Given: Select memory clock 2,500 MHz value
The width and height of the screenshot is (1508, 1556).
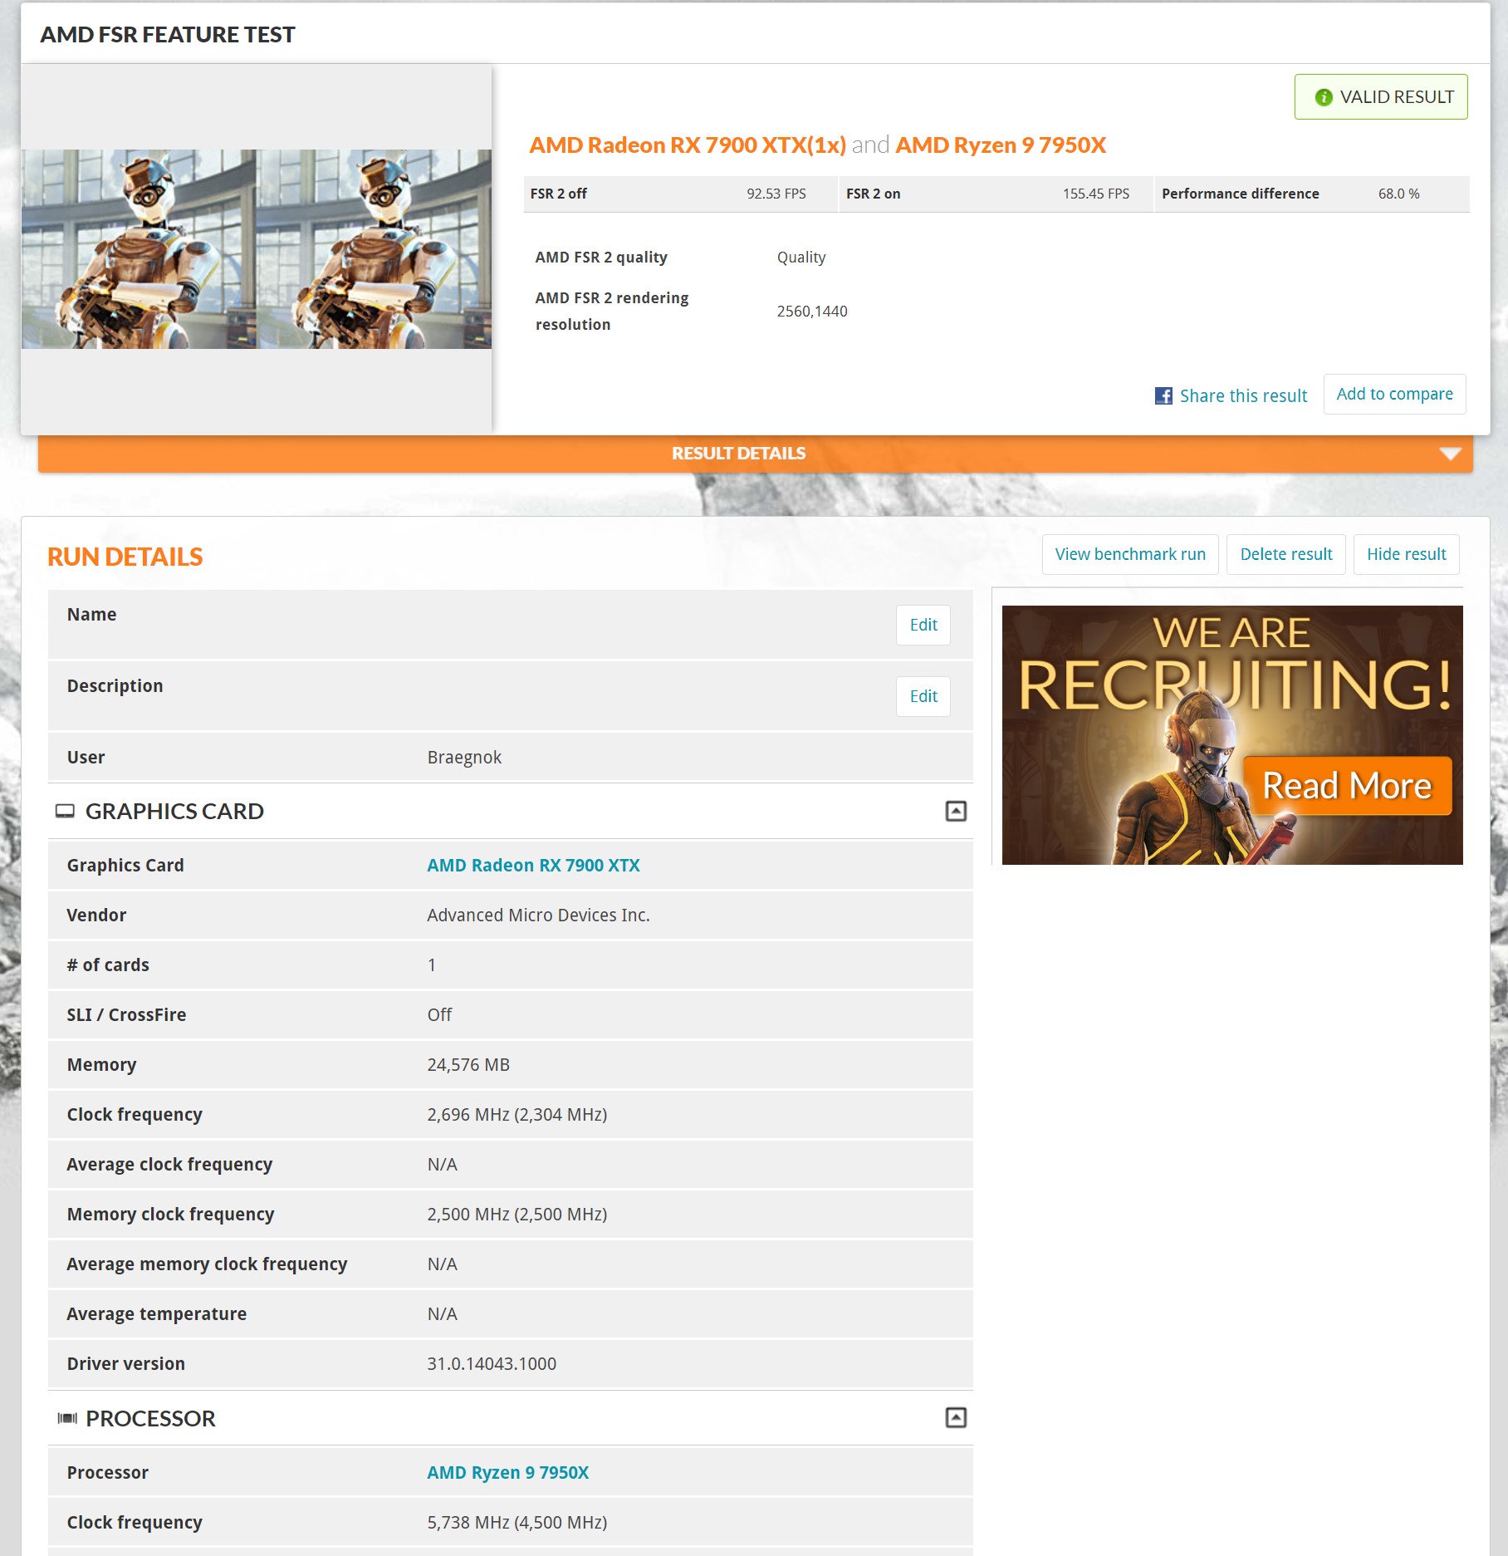Looking at the screenshot, I should (x=517, y=1214).
